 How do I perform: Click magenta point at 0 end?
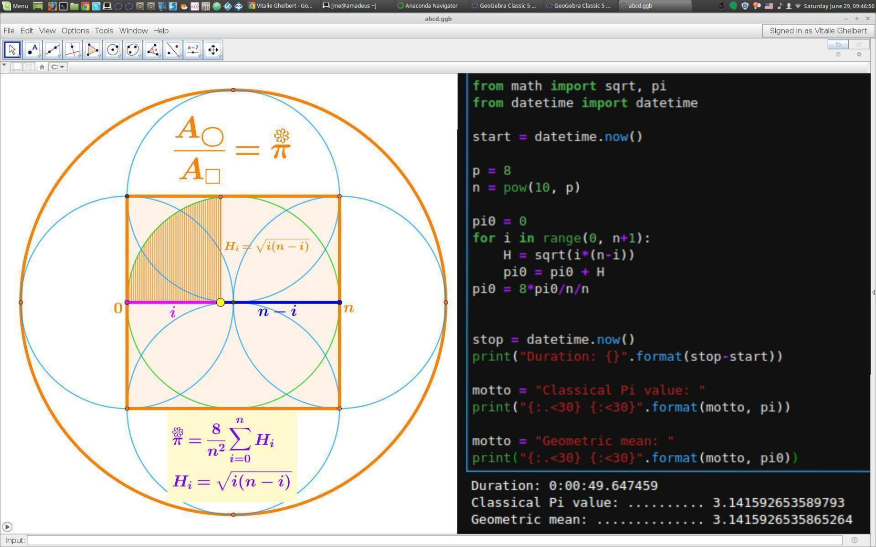pos(127,302)
